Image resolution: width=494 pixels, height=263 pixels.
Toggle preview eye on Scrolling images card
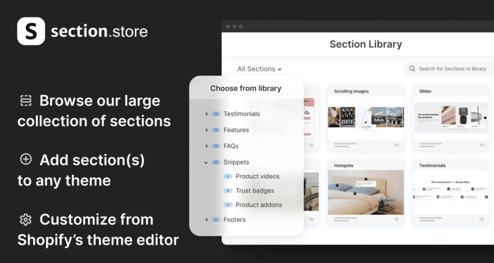(x=397, y=145)
